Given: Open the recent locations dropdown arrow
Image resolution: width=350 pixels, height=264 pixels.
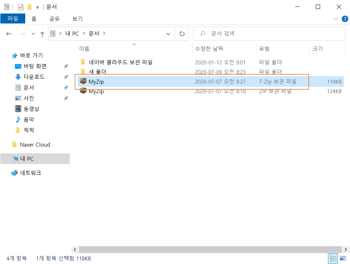Looking at the screenshot, I should tap(33, 34).
